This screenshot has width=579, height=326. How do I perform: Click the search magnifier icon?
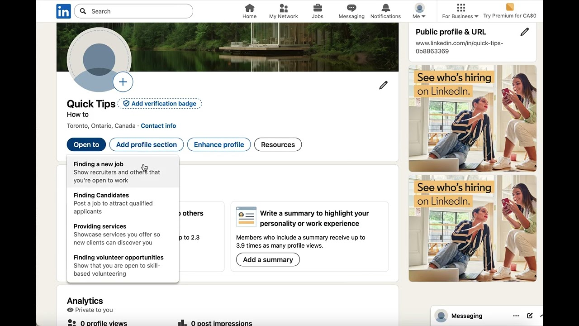tap(83, 11)
